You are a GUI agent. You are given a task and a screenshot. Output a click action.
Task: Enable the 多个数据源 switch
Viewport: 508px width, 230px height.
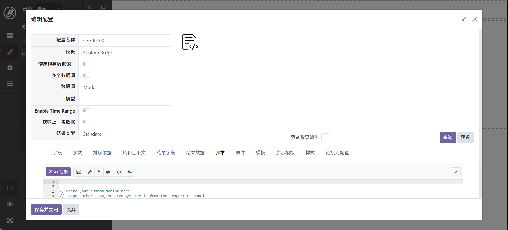tap(86, 75)
